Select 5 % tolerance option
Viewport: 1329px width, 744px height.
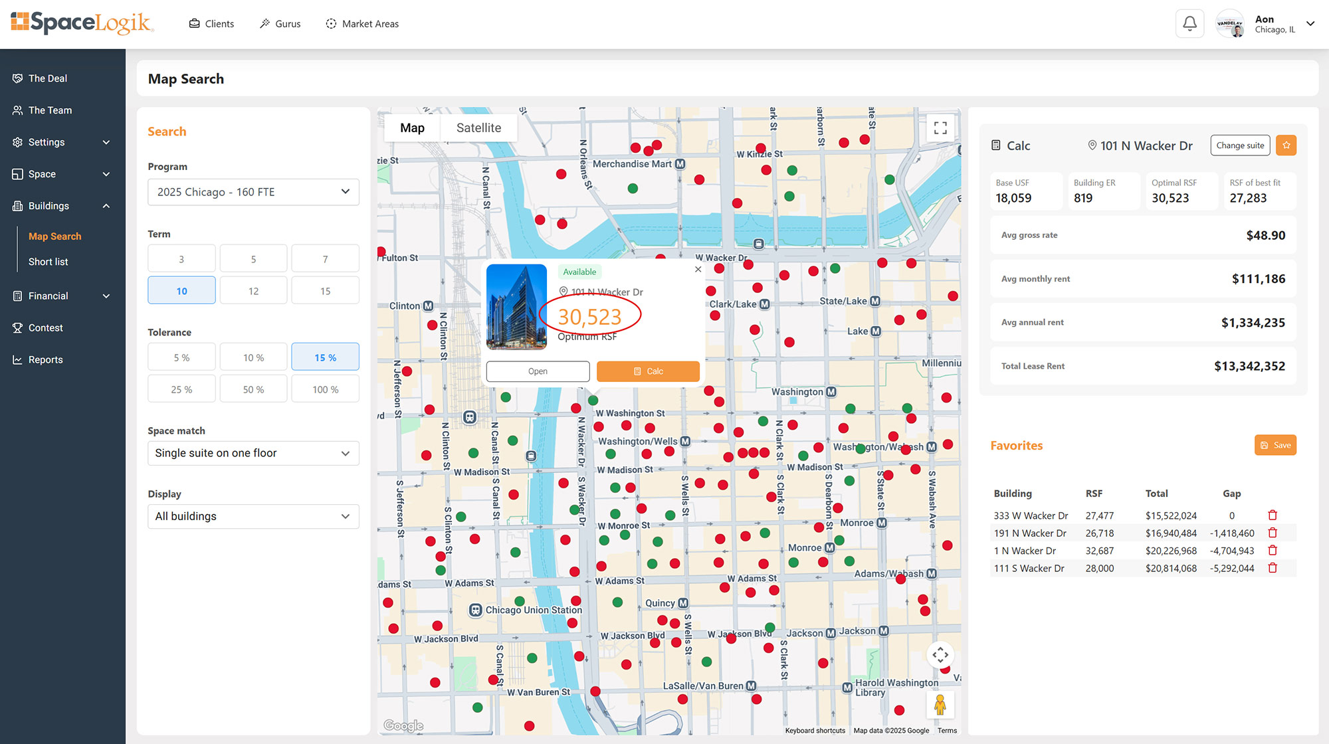[181, 357]
